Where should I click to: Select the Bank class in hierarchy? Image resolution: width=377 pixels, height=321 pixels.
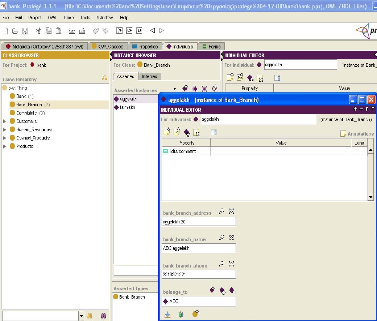(21, 97)
